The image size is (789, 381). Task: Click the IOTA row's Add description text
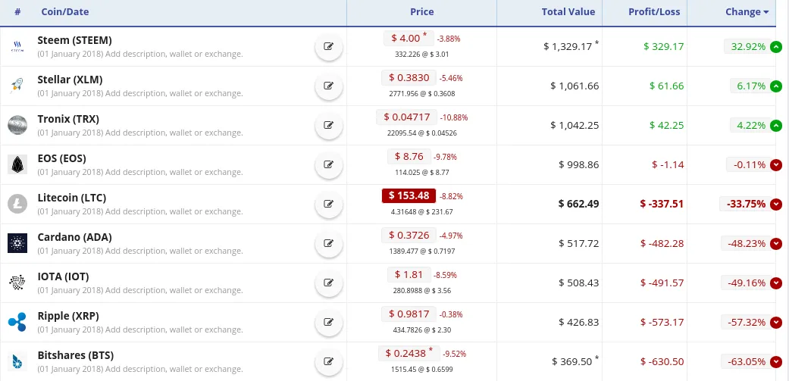pyautogui.click(x=174, y=291)
